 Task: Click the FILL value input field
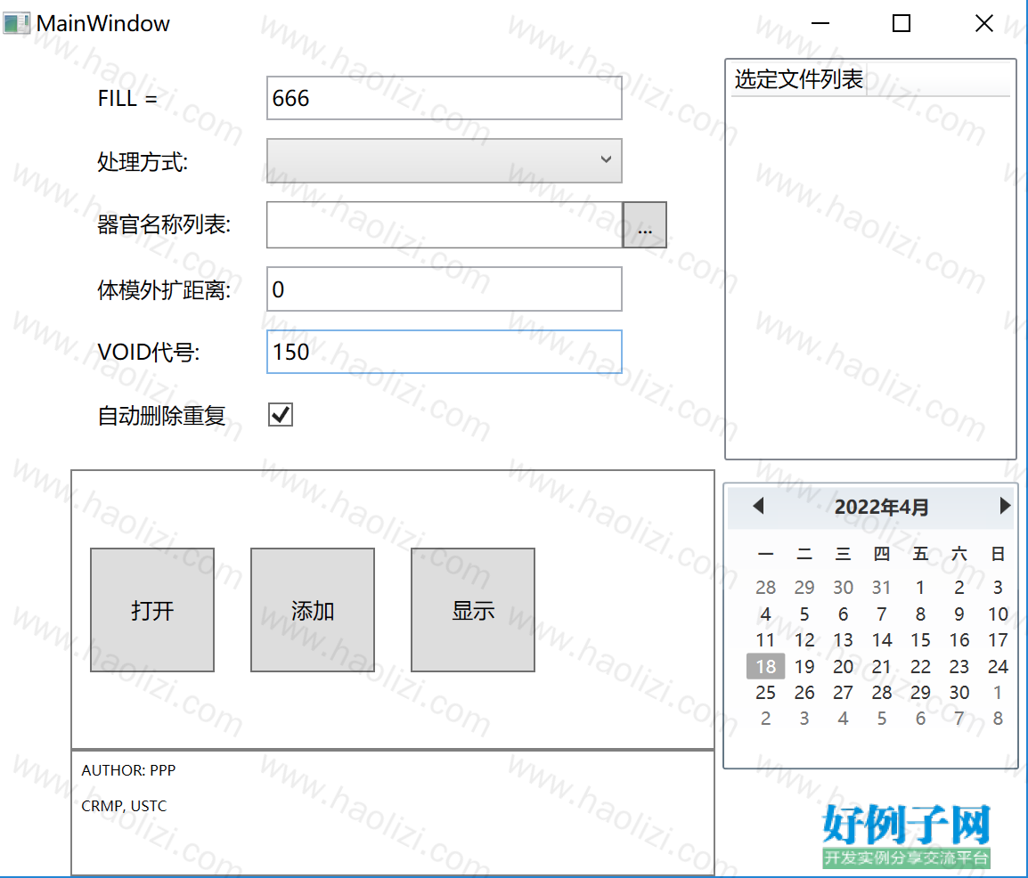(444, 98)
